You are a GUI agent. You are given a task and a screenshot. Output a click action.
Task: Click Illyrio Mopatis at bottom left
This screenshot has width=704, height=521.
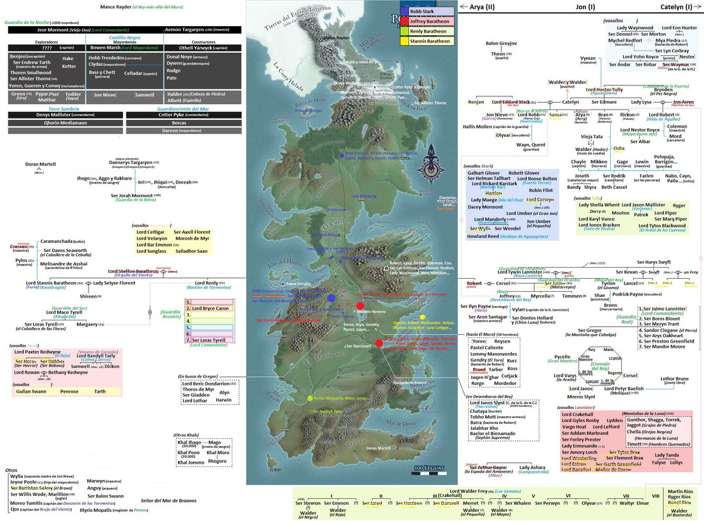coord(98,510)
